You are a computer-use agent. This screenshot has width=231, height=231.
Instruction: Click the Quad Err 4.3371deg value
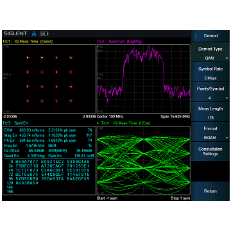click(x=35, y=156)
